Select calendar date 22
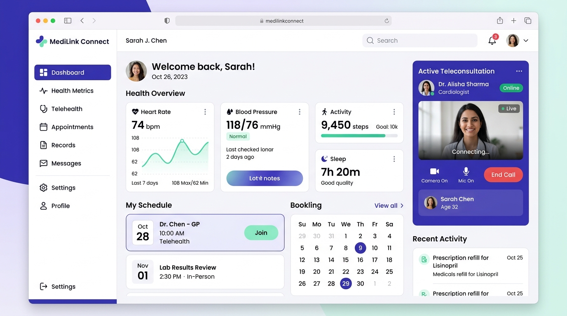The height and width of the screenshot is (316, 567). click(346, 272)
